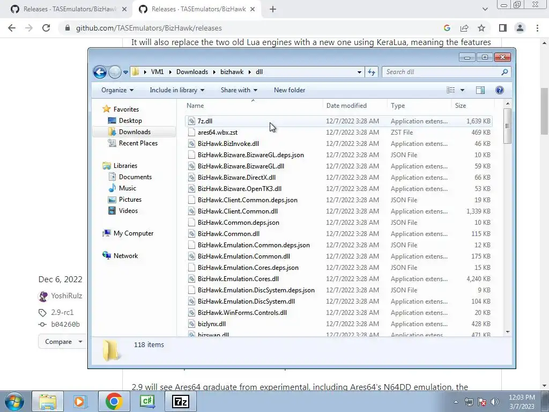Open the Compare dropdown on GitHub page
The image size is (549, 412).
63,342
